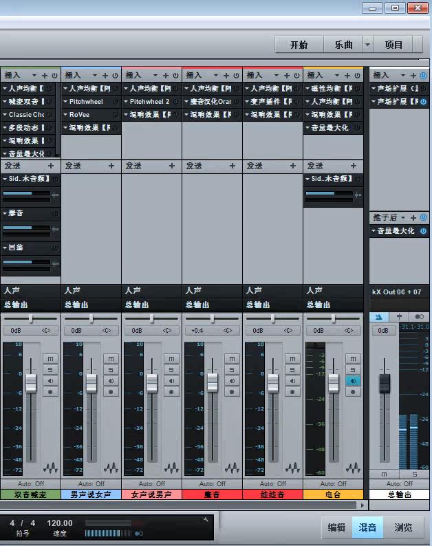Mute the 双音唱法 channel
Image resolution: width=432 pixels, height=546 pixels.
[50, 359]
